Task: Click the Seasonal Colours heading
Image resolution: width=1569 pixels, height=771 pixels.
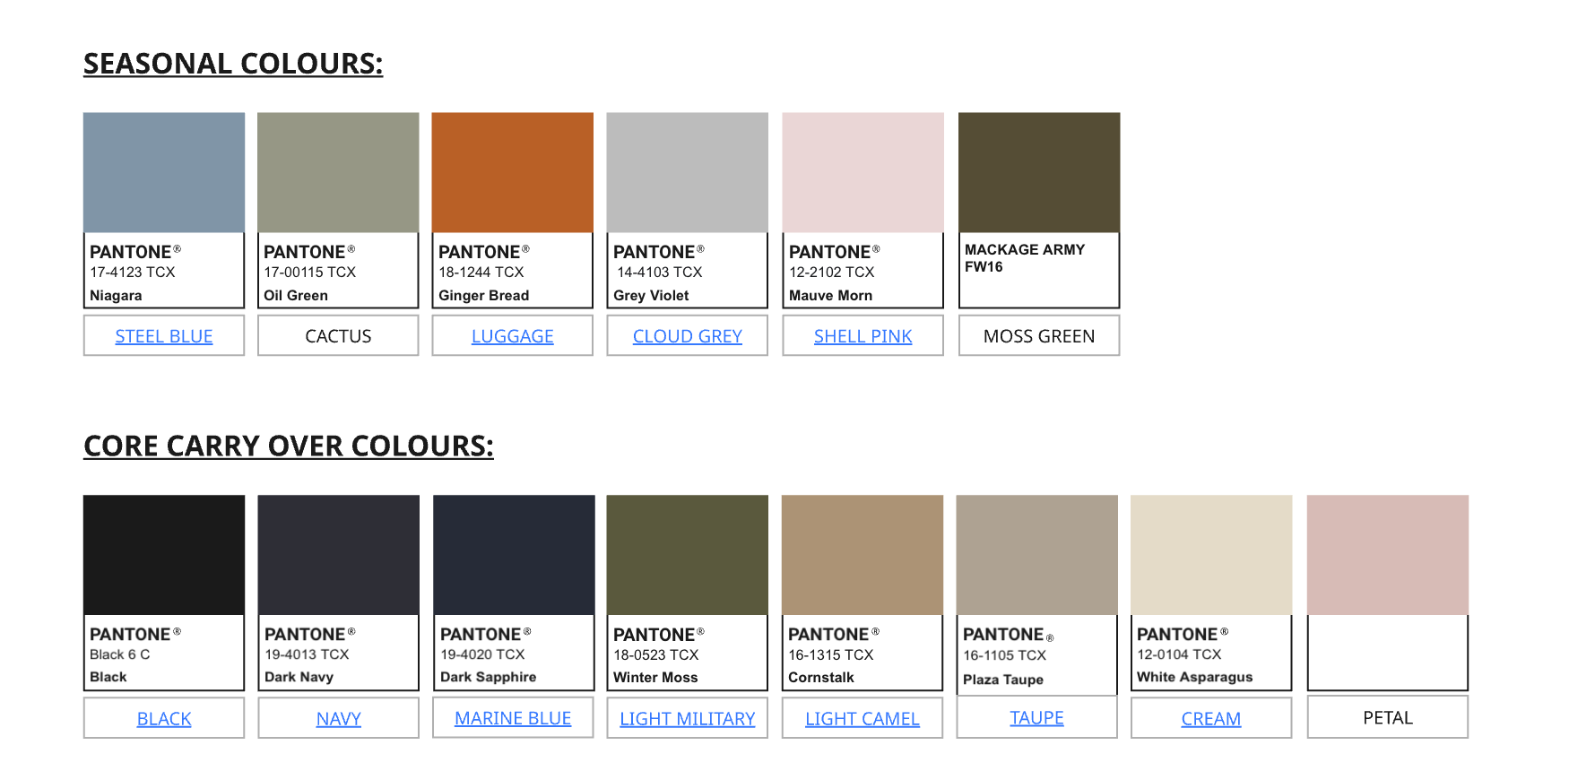Action: click(x=233, y=64)
